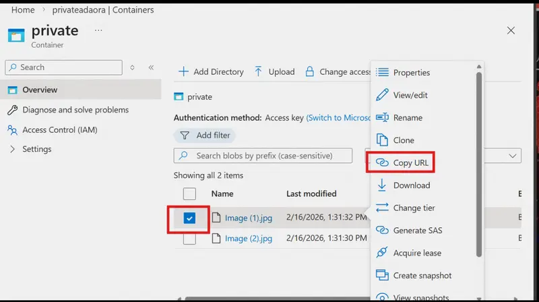The width and height of the screenshot is (539, 302).
Task: Open Access Control (IAM)
Action: (60, 130)
